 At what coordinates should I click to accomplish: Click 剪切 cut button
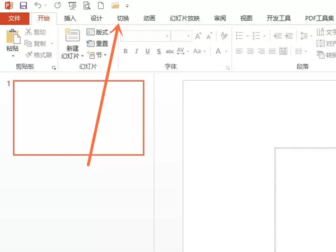click(x=35, y=32)
